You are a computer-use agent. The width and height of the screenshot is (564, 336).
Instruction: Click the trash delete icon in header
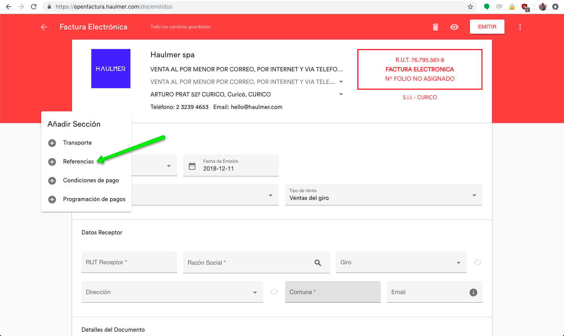[435, 27]
